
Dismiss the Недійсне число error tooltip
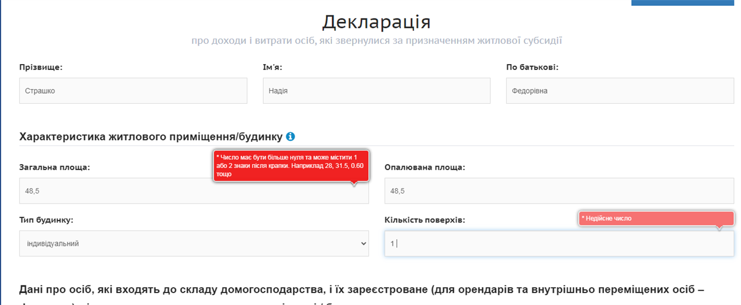click(656, 218)
